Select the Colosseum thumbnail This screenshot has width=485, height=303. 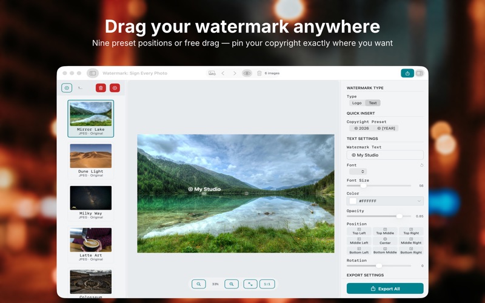pos(90,284)
